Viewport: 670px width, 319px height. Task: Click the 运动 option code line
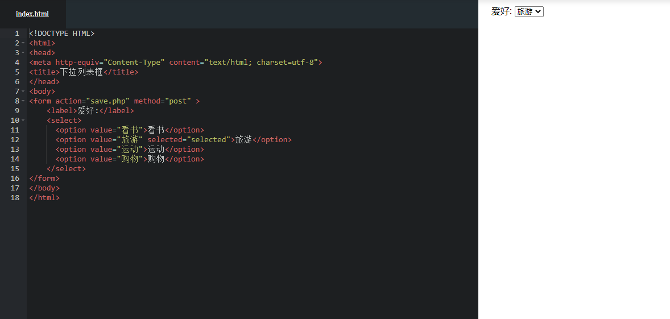(x=130, y=150)
